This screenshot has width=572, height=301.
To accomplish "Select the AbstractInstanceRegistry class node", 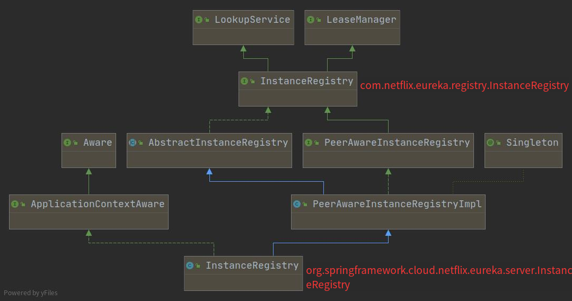I will tap(209, 150).
